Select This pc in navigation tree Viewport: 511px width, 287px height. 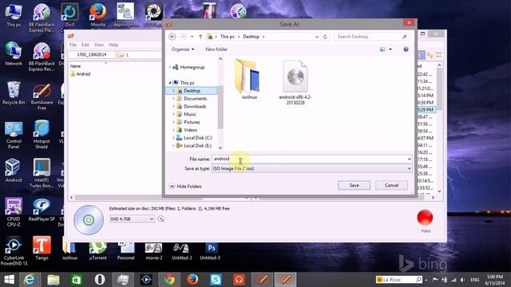[187, 83]
